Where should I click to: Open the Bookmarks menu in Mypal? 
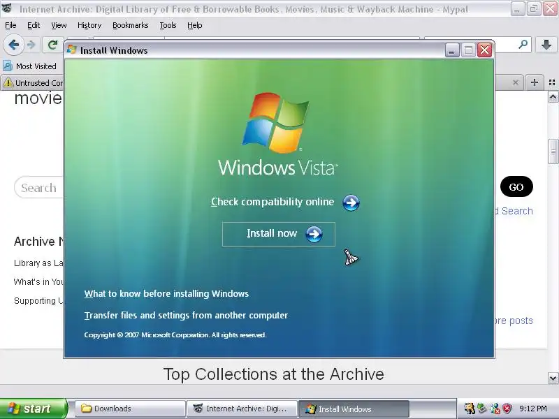pos(131,25)
